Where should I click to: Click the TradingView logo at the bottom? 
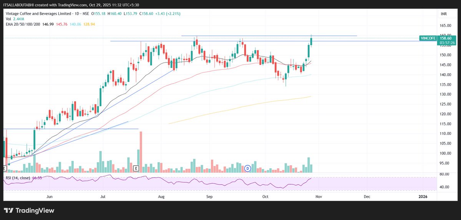pyautogui.click(x=29, y=210)
